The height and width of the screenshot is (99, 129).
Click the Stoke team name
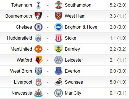[x=70, y=38]
